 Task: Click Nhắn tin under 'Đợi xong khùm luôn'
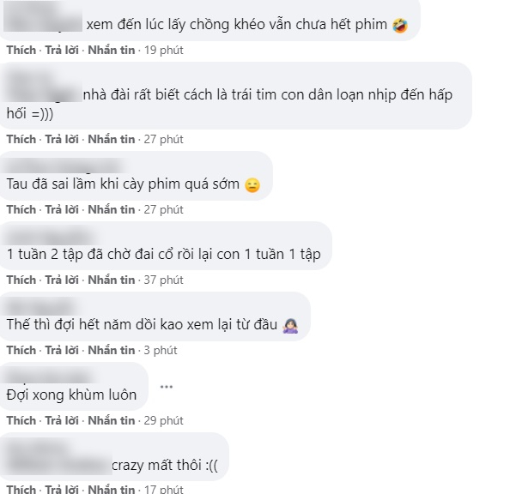pyautogui.click(x=112, y=420)
